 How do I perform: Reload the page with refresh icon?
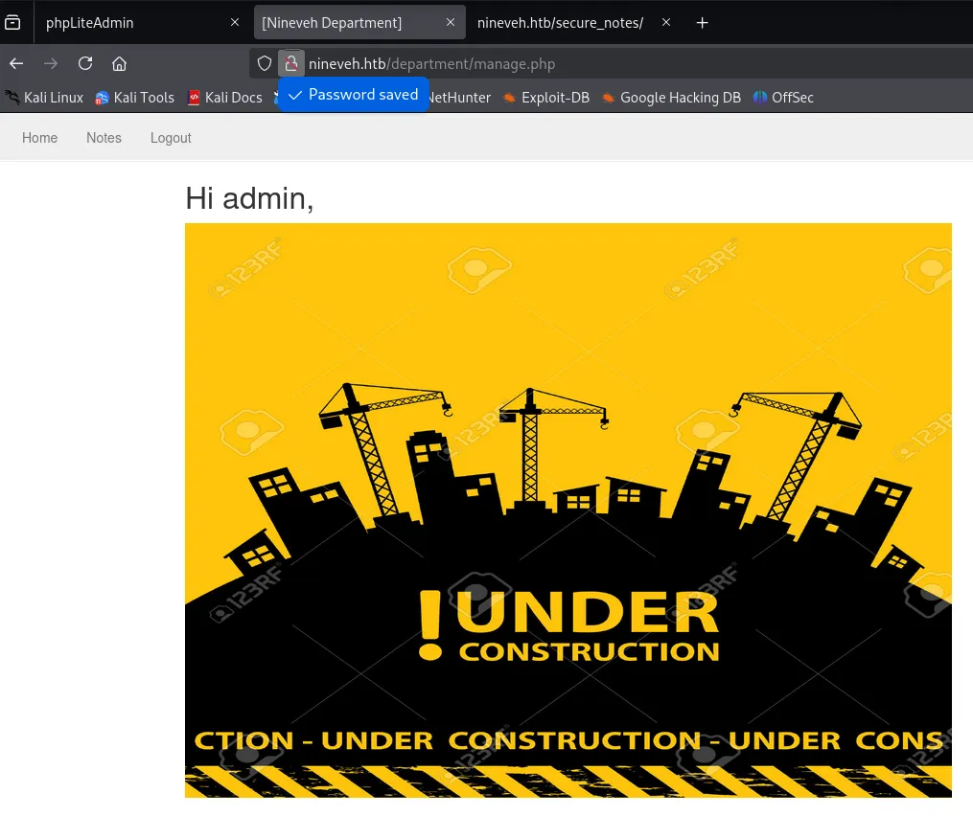[x=85, y=64]
